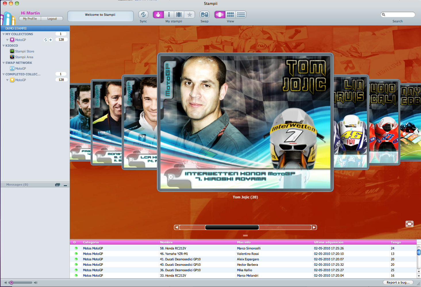Switch to list view mode
Viewport: 421px width, 287px height.
click(x=241, y=15)
